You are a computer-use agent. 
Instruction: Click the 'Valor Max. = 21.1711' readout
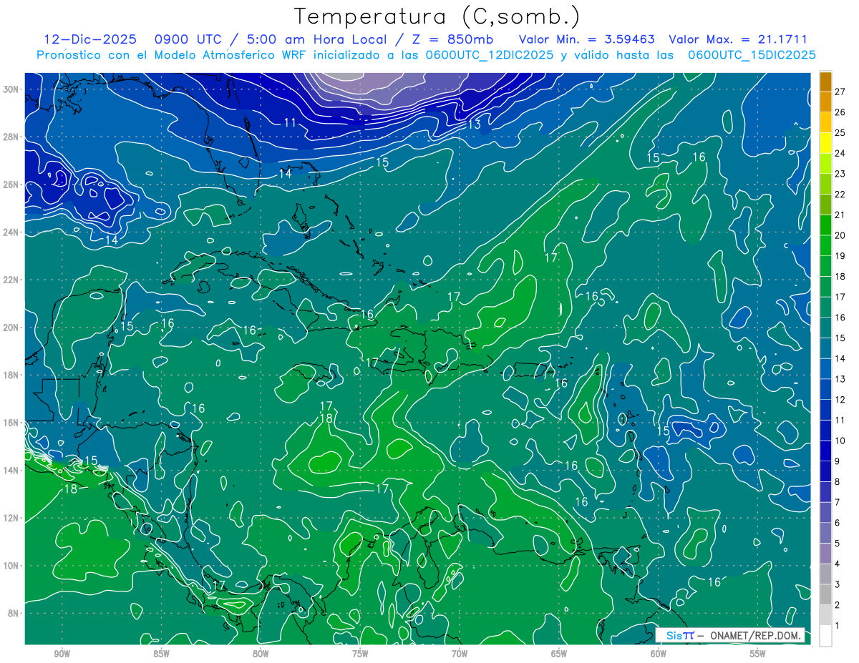(738, 39)
